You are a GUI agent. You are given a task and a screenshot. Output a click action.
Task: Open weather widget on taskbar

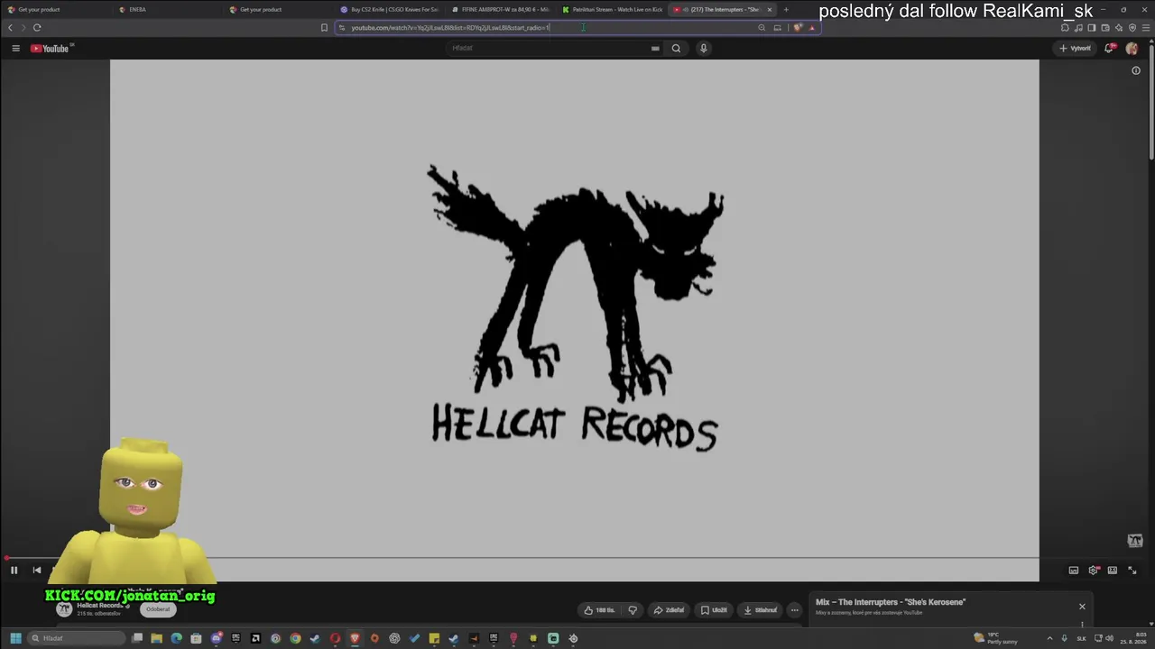(x=996, y=638)
